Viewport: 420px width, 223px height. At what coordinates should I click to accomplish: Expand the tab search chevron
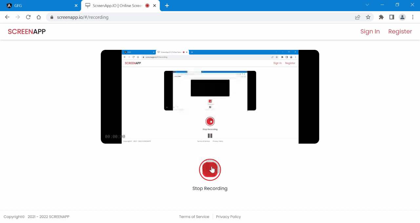367,5
